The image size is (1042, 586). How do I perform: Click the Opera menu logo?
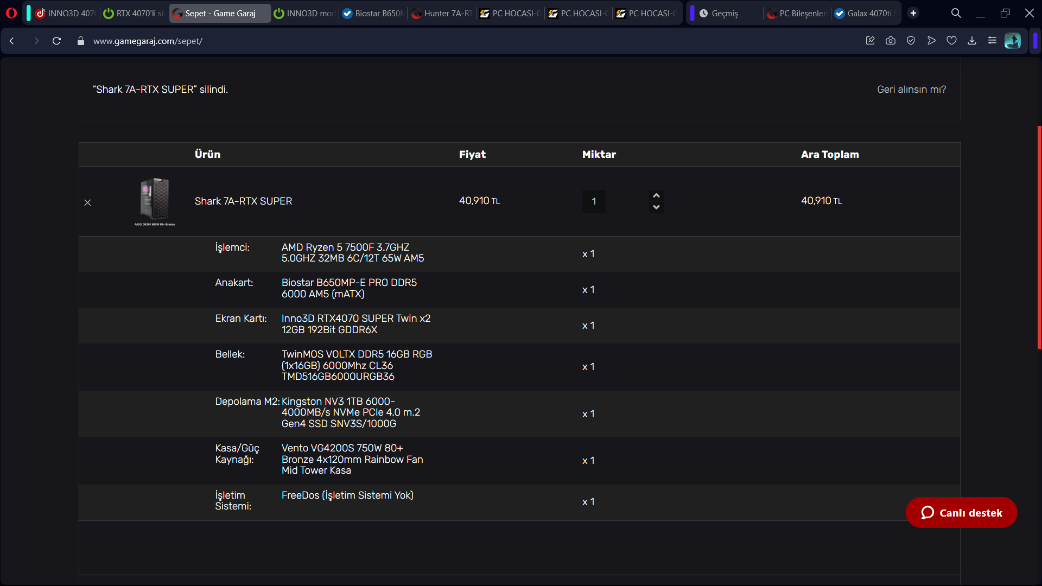pos(11,13)
